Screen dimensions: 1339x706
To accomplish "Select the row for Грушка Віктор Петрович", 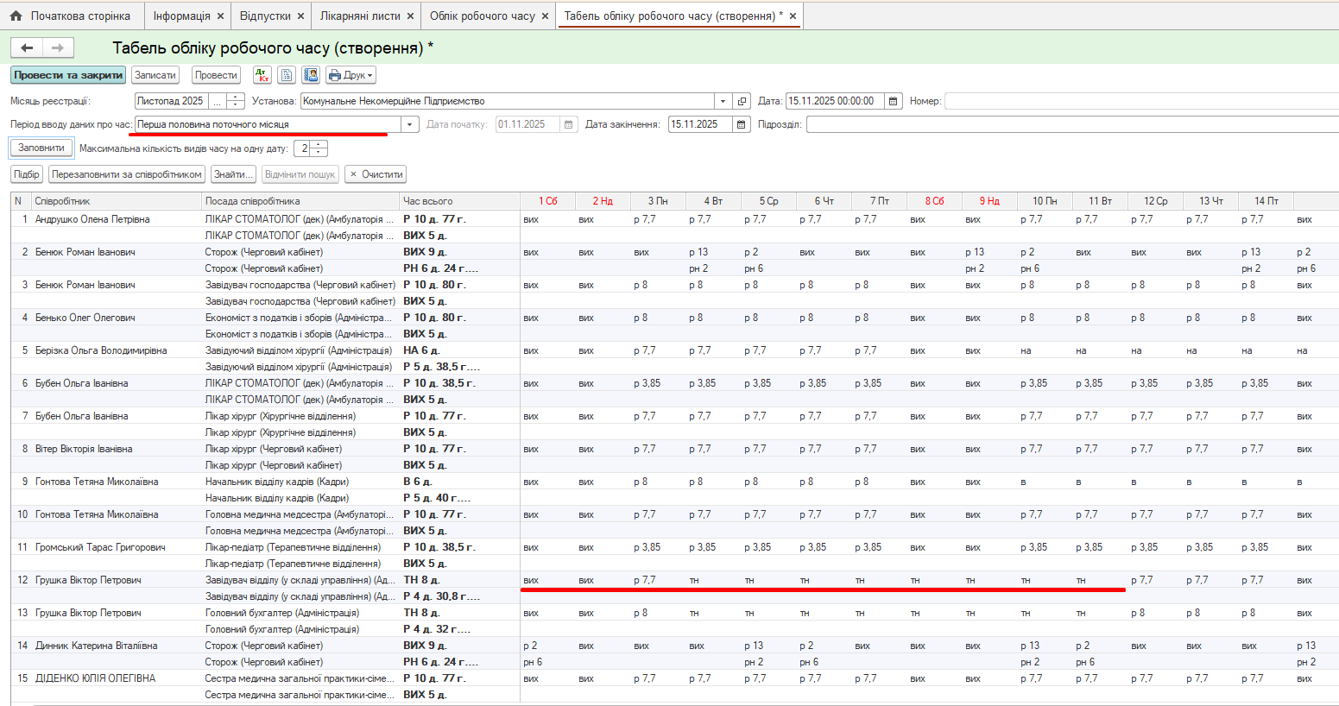I will [88, 580].
